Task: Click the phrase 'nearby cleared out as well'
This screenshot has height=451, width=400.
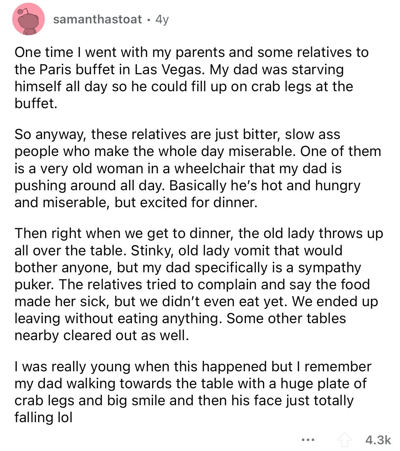Action: point(101,335)
